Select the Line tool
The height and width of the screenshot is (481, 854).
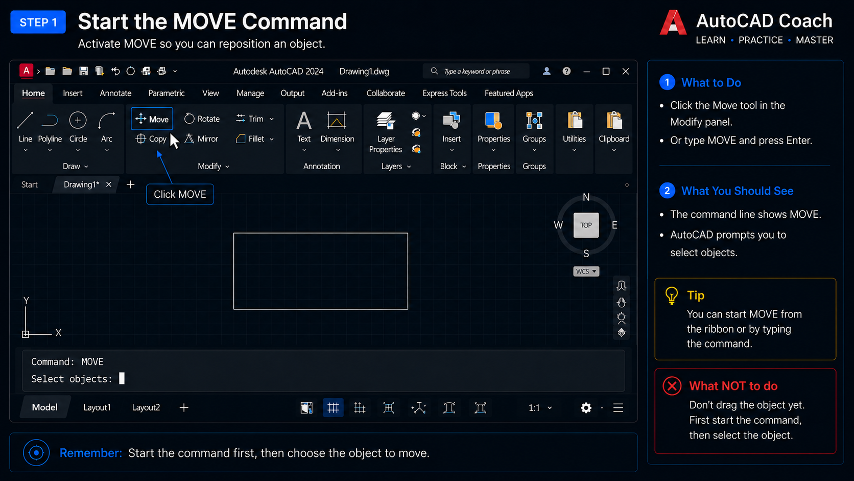click(x=25, y=127)
